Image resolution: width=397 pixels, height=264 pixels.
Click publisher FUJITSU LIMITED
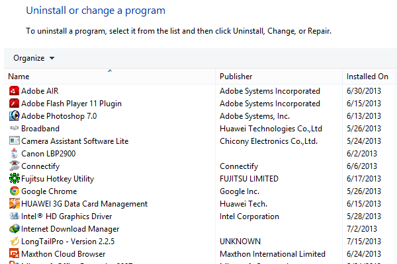(x=249, y=179)
